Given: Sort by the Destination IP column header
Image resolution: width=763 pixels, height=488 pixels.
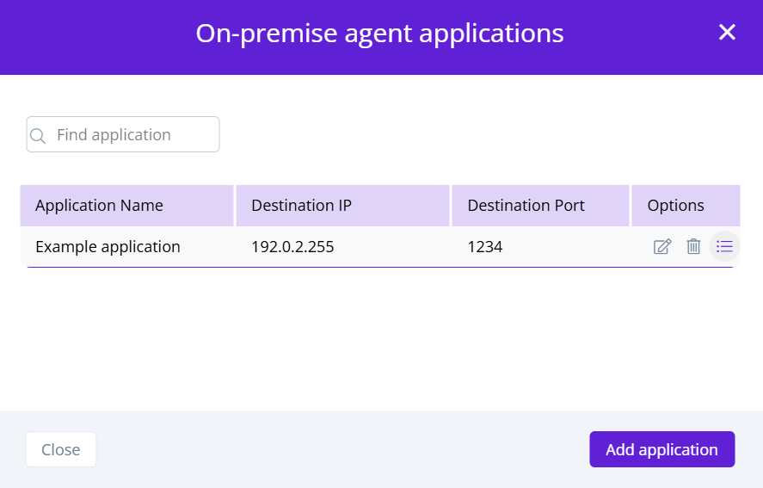Looking at the screenshot, I should pos(301,206).
